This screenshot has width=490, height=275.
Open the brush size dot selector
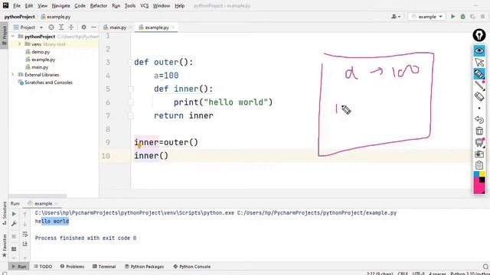[479, 108]
